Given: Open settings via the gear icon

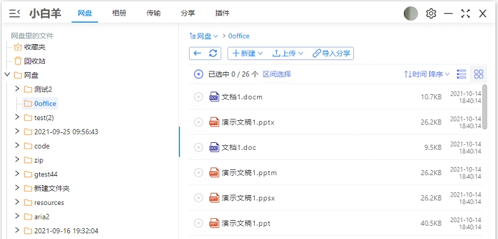Looking at the screenshot, I should tap(431, 14).
